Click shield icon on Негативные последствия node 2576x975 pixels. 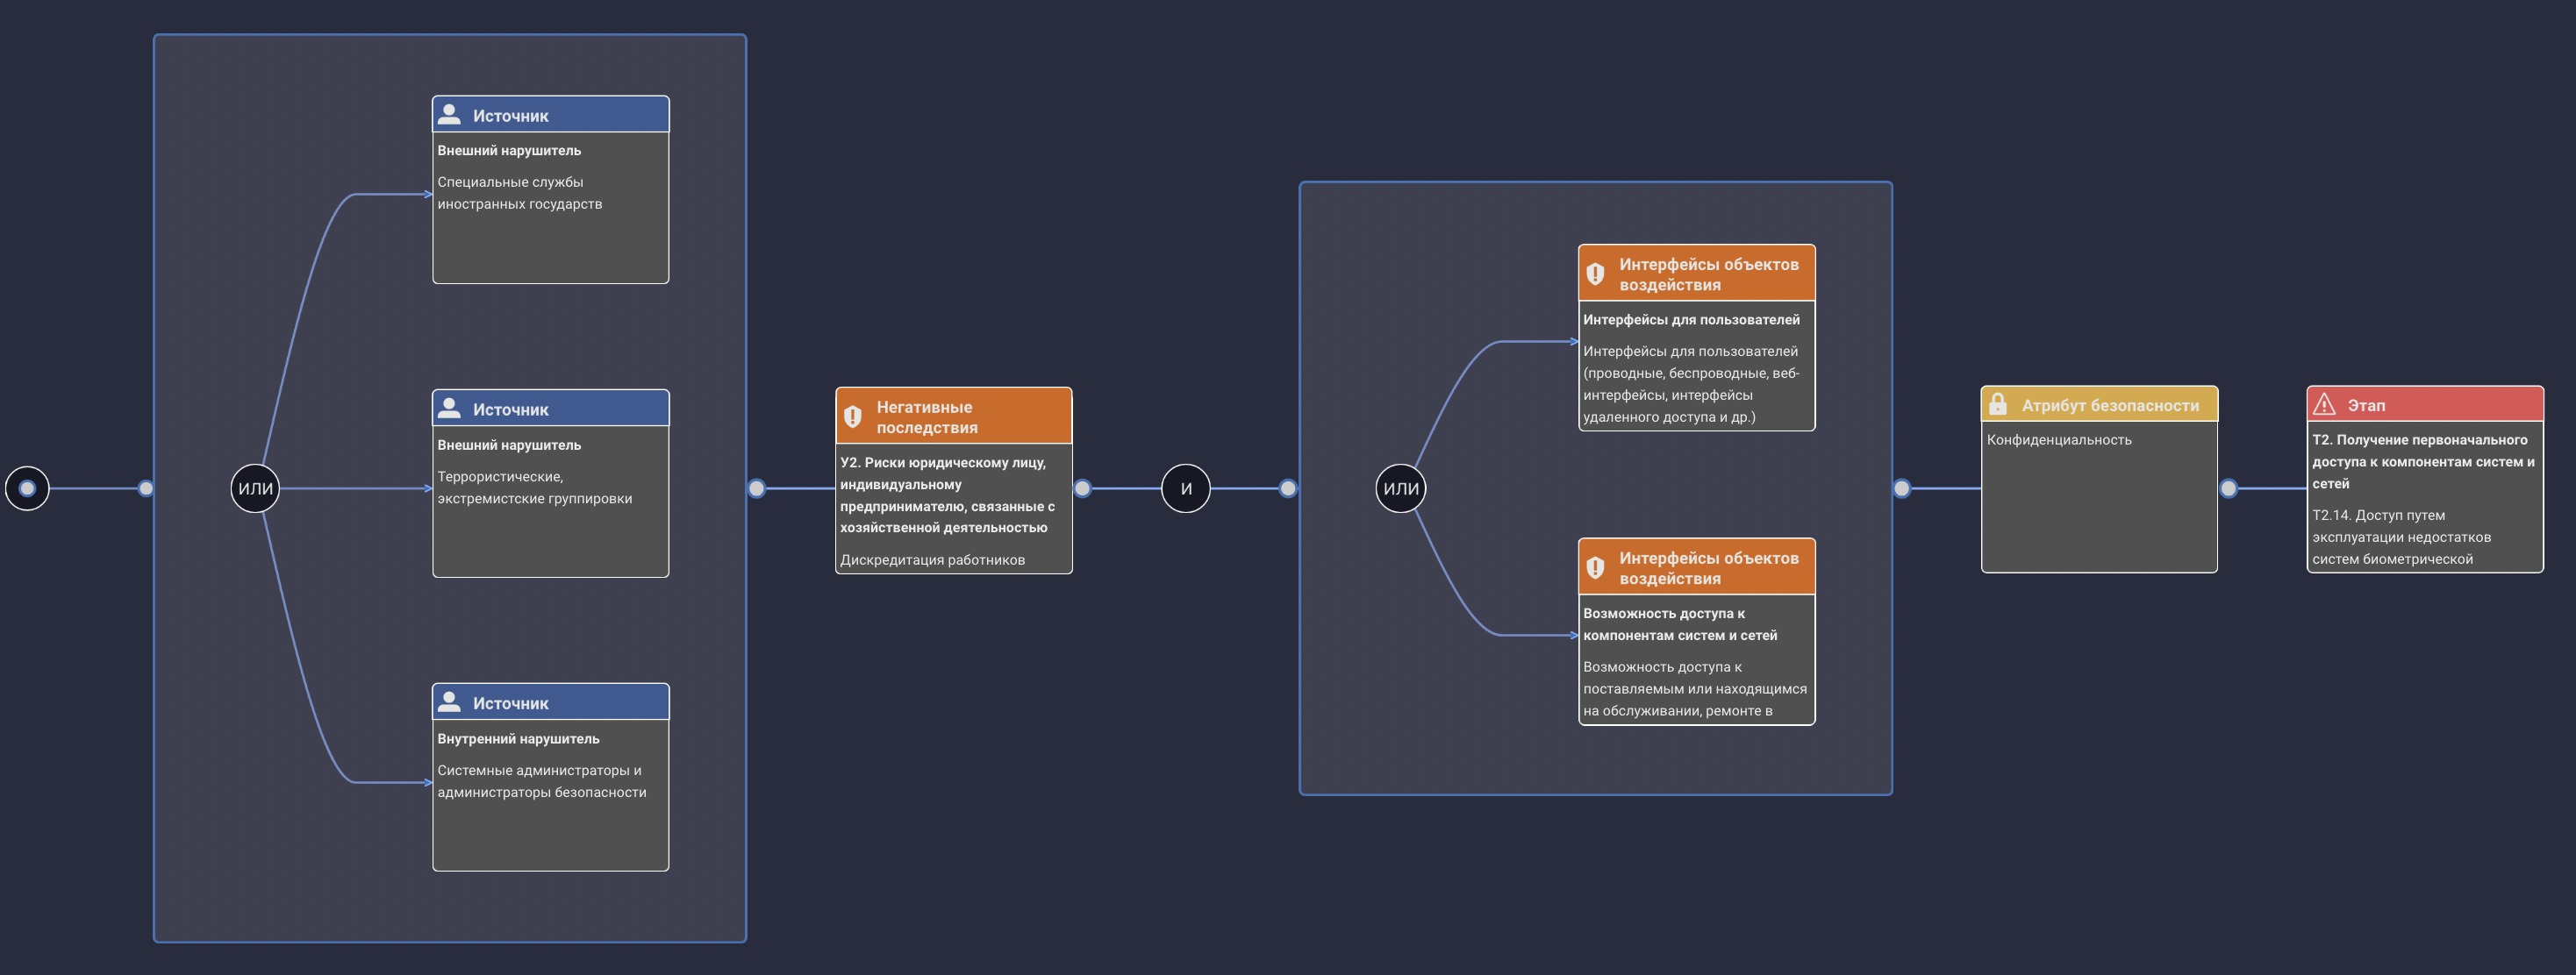[853, 416]
